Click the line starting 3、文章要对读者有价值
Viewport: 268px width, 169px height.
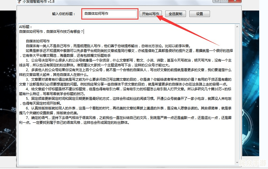pos(125,82)
